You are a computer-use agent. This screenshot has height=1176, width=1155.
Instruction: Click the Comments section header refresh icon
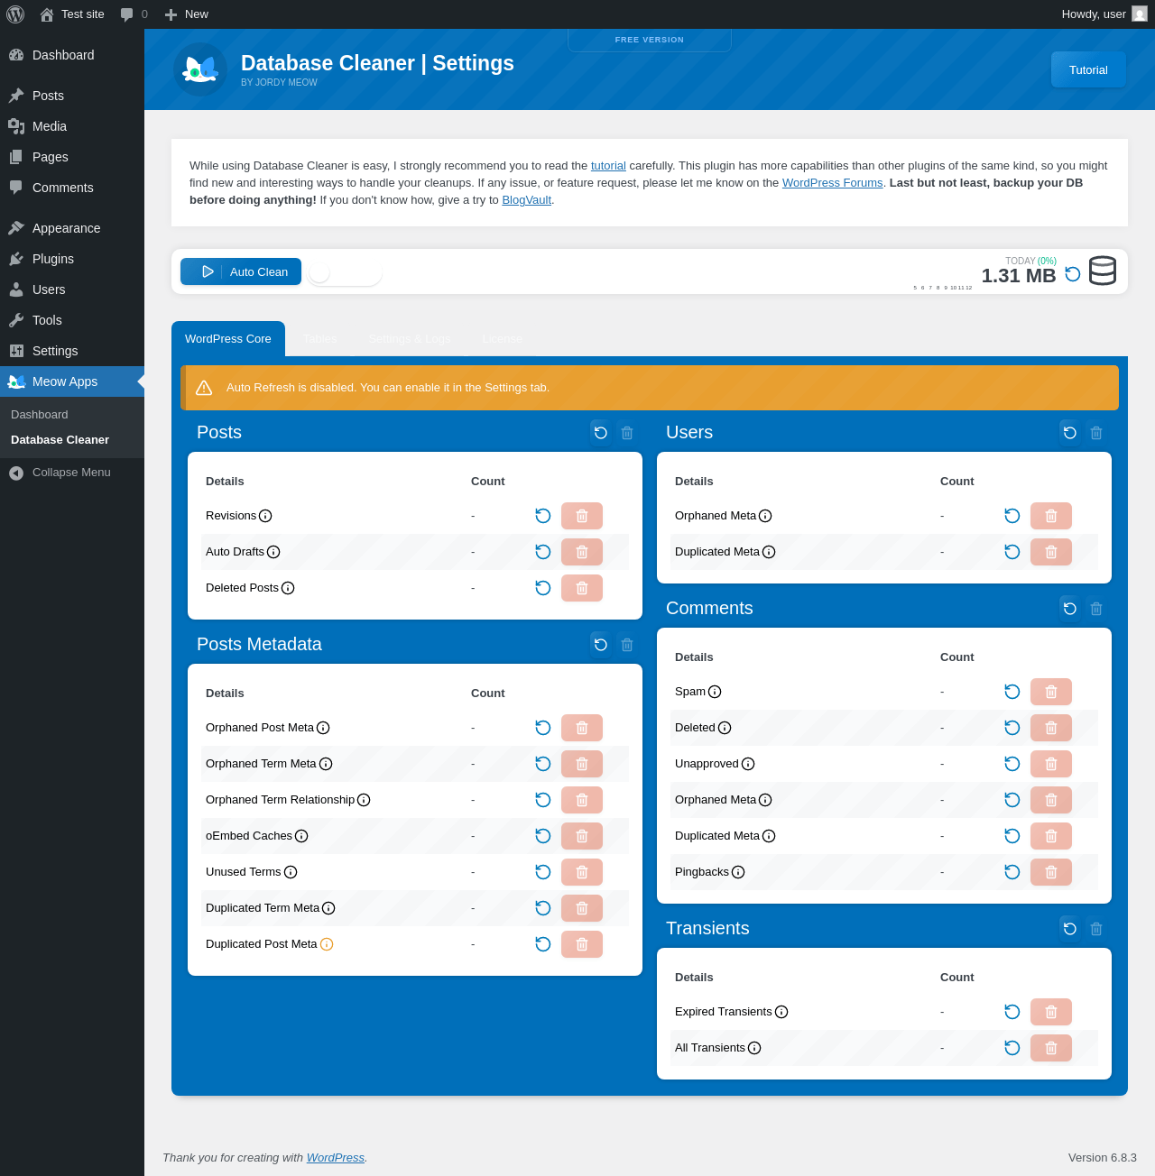click(x=1070, y=609)
